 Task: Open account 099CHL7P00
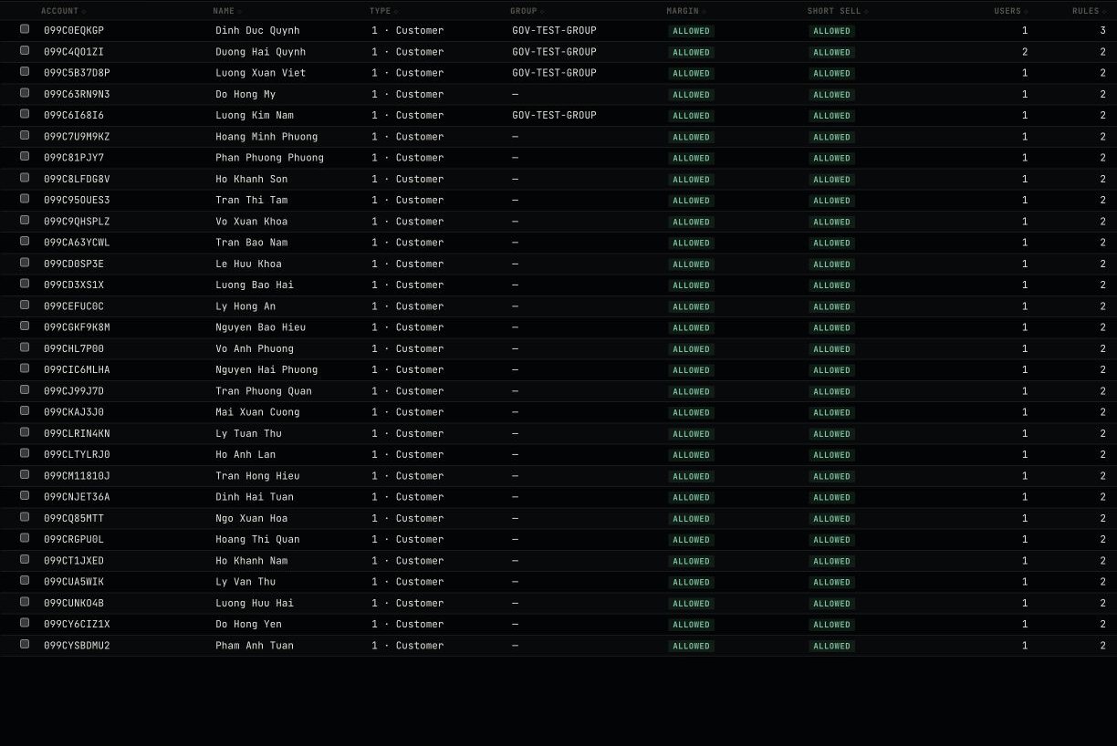click(74, 348)
